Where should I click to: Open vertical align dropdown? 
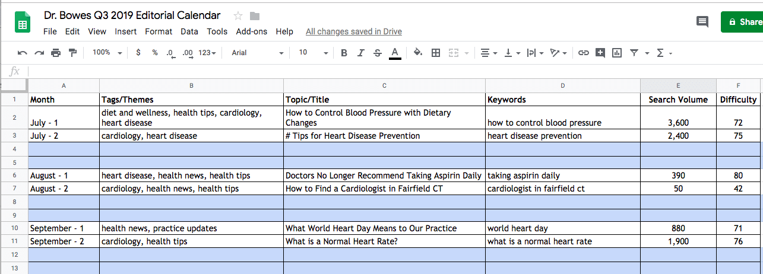tap(511, 53)
